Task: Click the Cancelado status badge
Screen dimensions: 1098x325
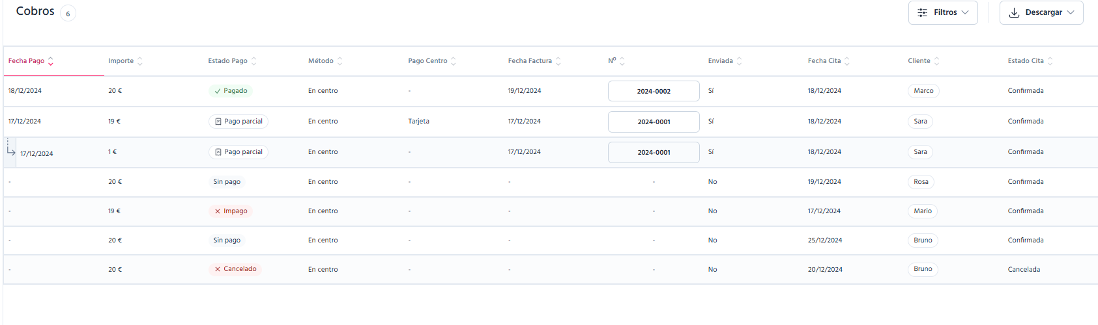Action: [x=235, y=269]
